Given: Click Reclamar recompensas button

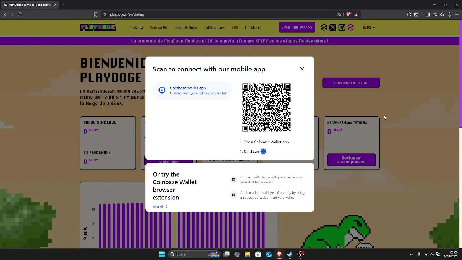Looking at the screenshot, I should click(x=352, y=160).
